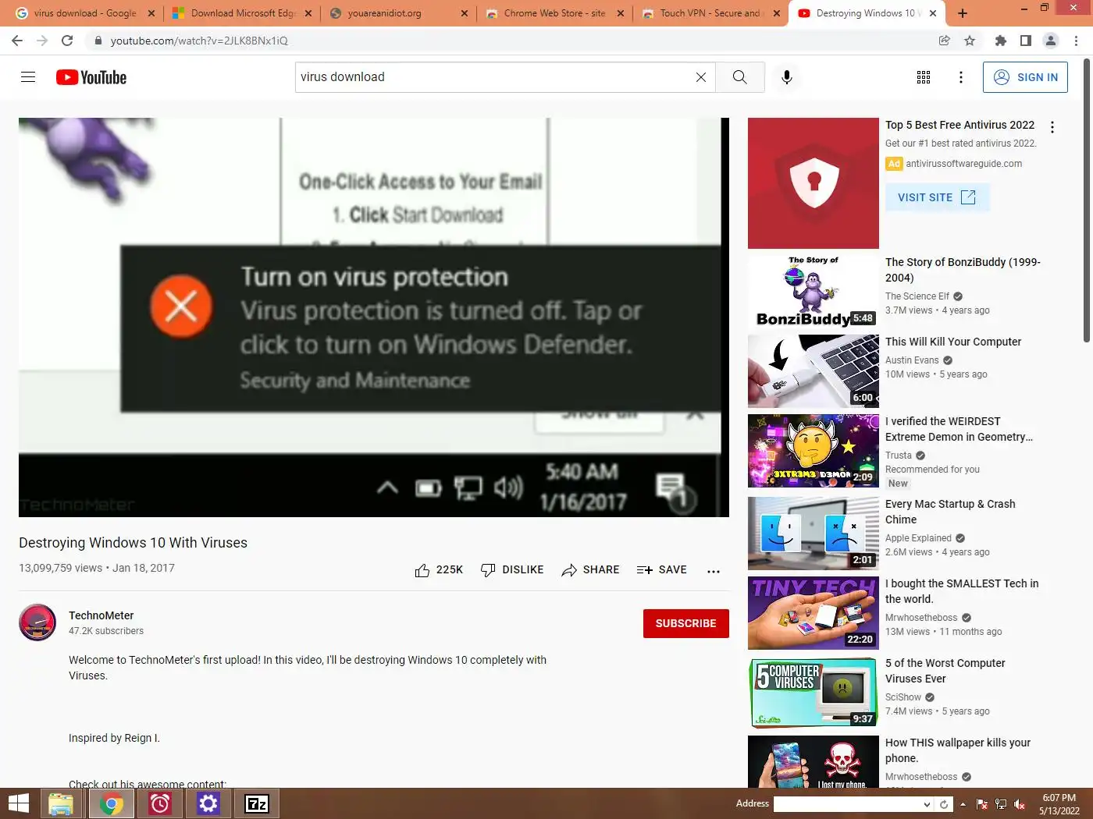The height and width of the screenshot is (819, 1093).
Task: Click SHARE under the video
Action: [590, 570]
